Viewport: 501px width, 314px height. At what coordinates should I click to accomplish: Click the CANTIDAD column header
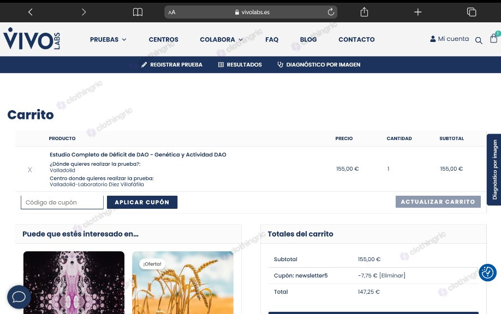click(x=399, y=138)
